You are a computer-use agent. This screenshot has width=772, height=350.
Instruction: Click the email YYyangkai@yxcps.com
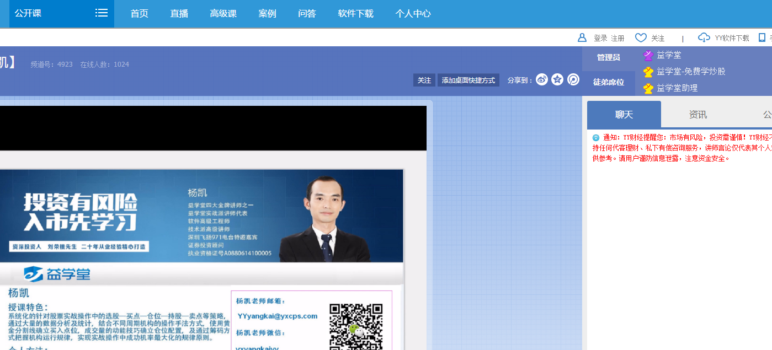tap(278, 316)
